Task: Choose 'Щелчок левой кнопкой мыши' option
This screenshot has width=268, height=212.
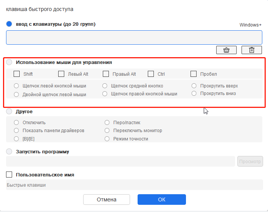Action: pos(16,86)
